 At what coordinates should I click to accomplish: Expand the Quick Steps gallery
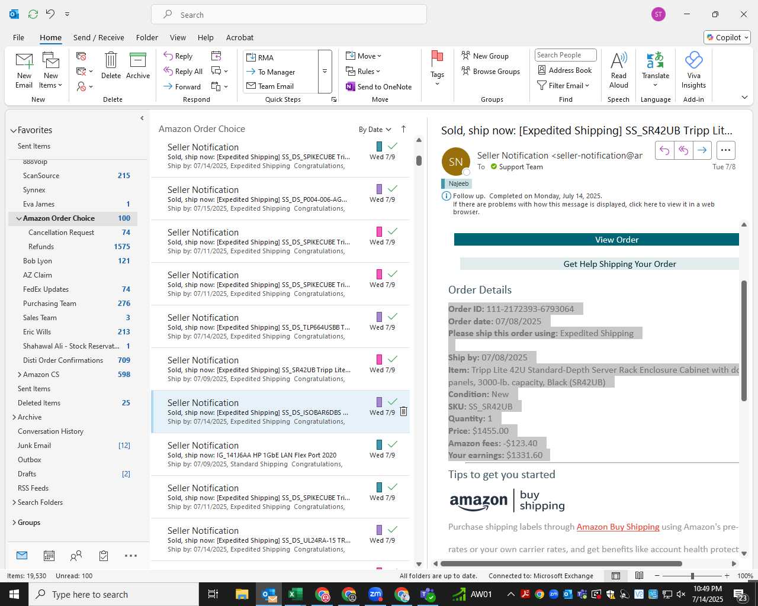pyautogui.click(x=325, y=72)
